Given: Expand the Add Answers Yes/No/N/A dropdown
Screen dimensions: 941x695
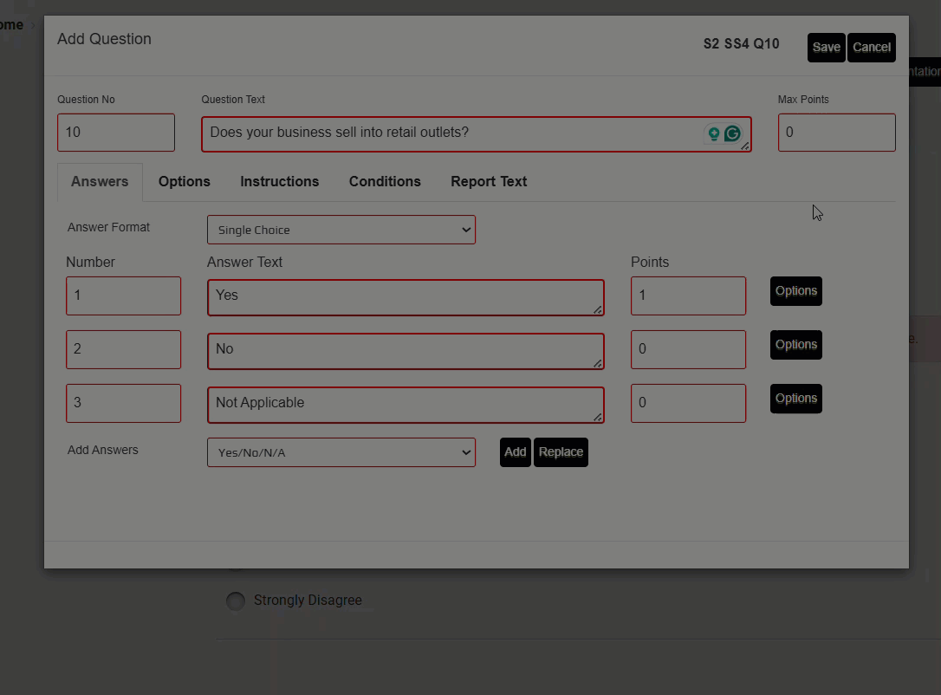Looking at the screenshot, I should 341,452.
